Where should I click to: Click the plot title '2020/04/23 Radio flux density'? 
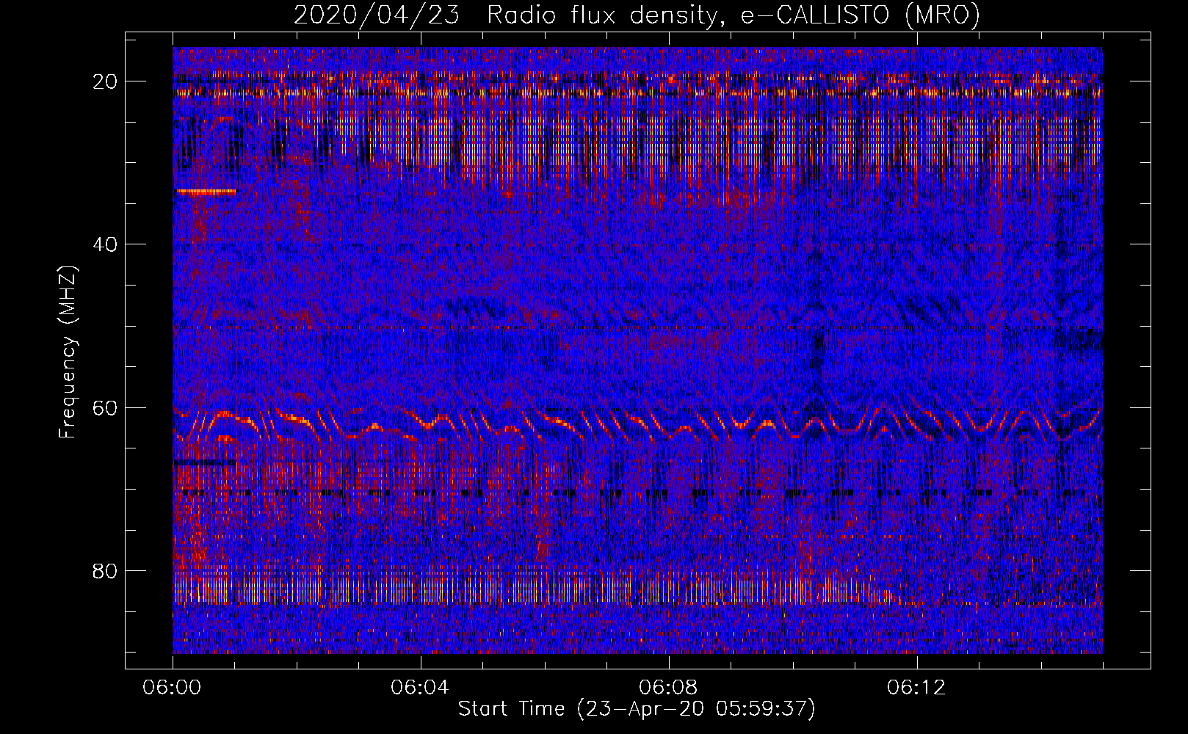504,15
